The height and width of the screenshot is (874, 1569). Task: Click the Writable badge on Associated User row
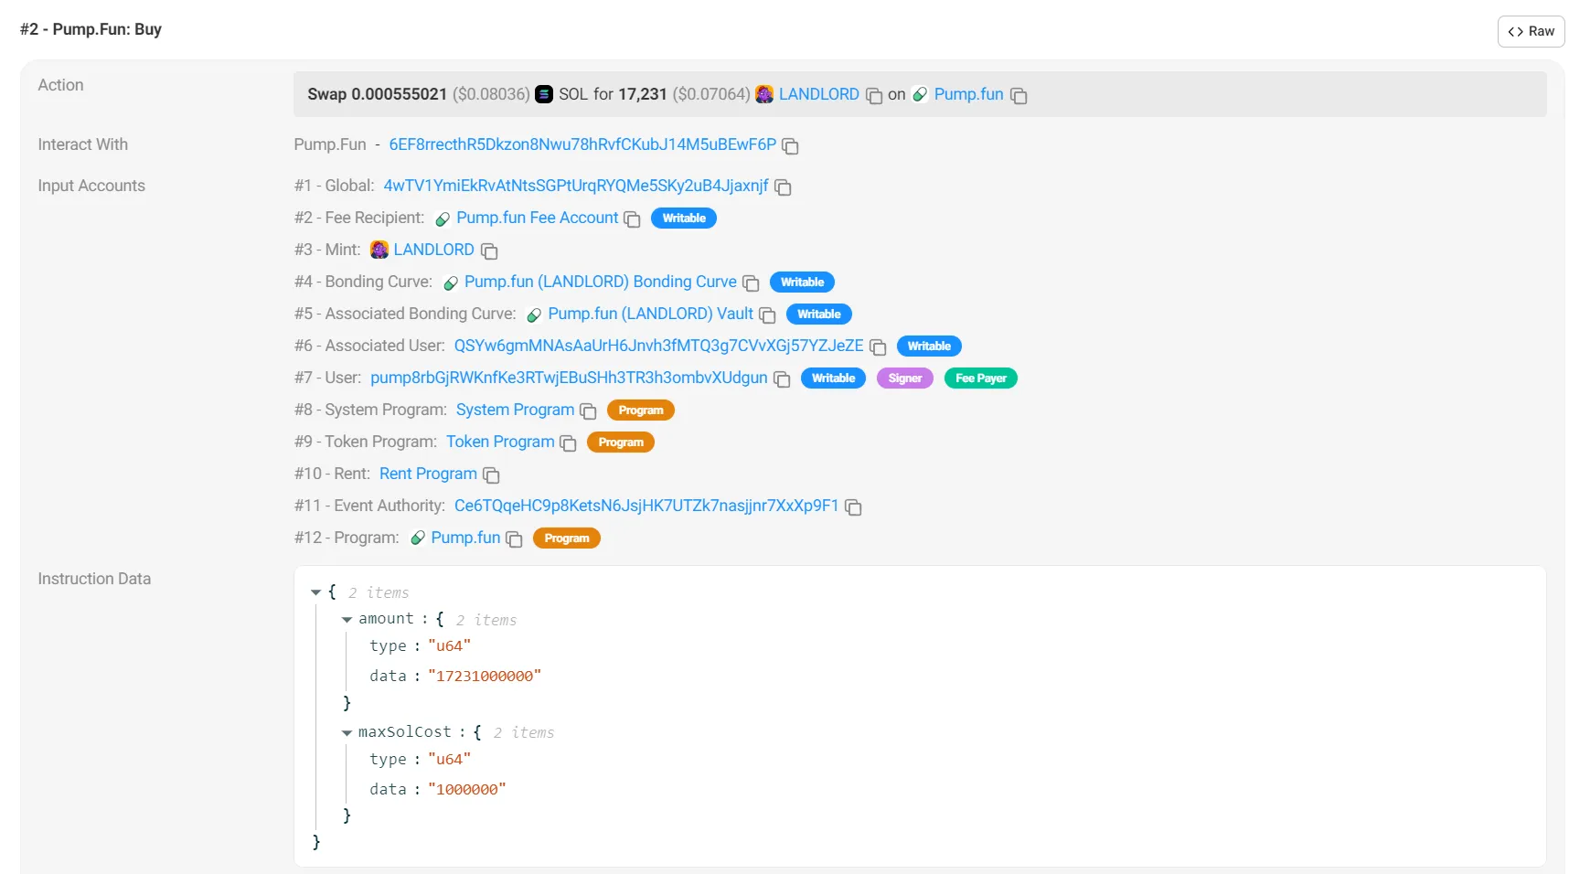[929, 346]
